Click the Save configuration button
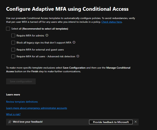This screenshot has width=157, height=130. pyautogui.click(x=21, y=81)
